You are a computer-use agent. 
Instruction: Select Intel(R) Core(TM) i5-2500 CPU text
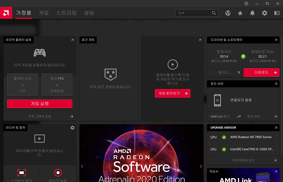[x=252, y=149]
